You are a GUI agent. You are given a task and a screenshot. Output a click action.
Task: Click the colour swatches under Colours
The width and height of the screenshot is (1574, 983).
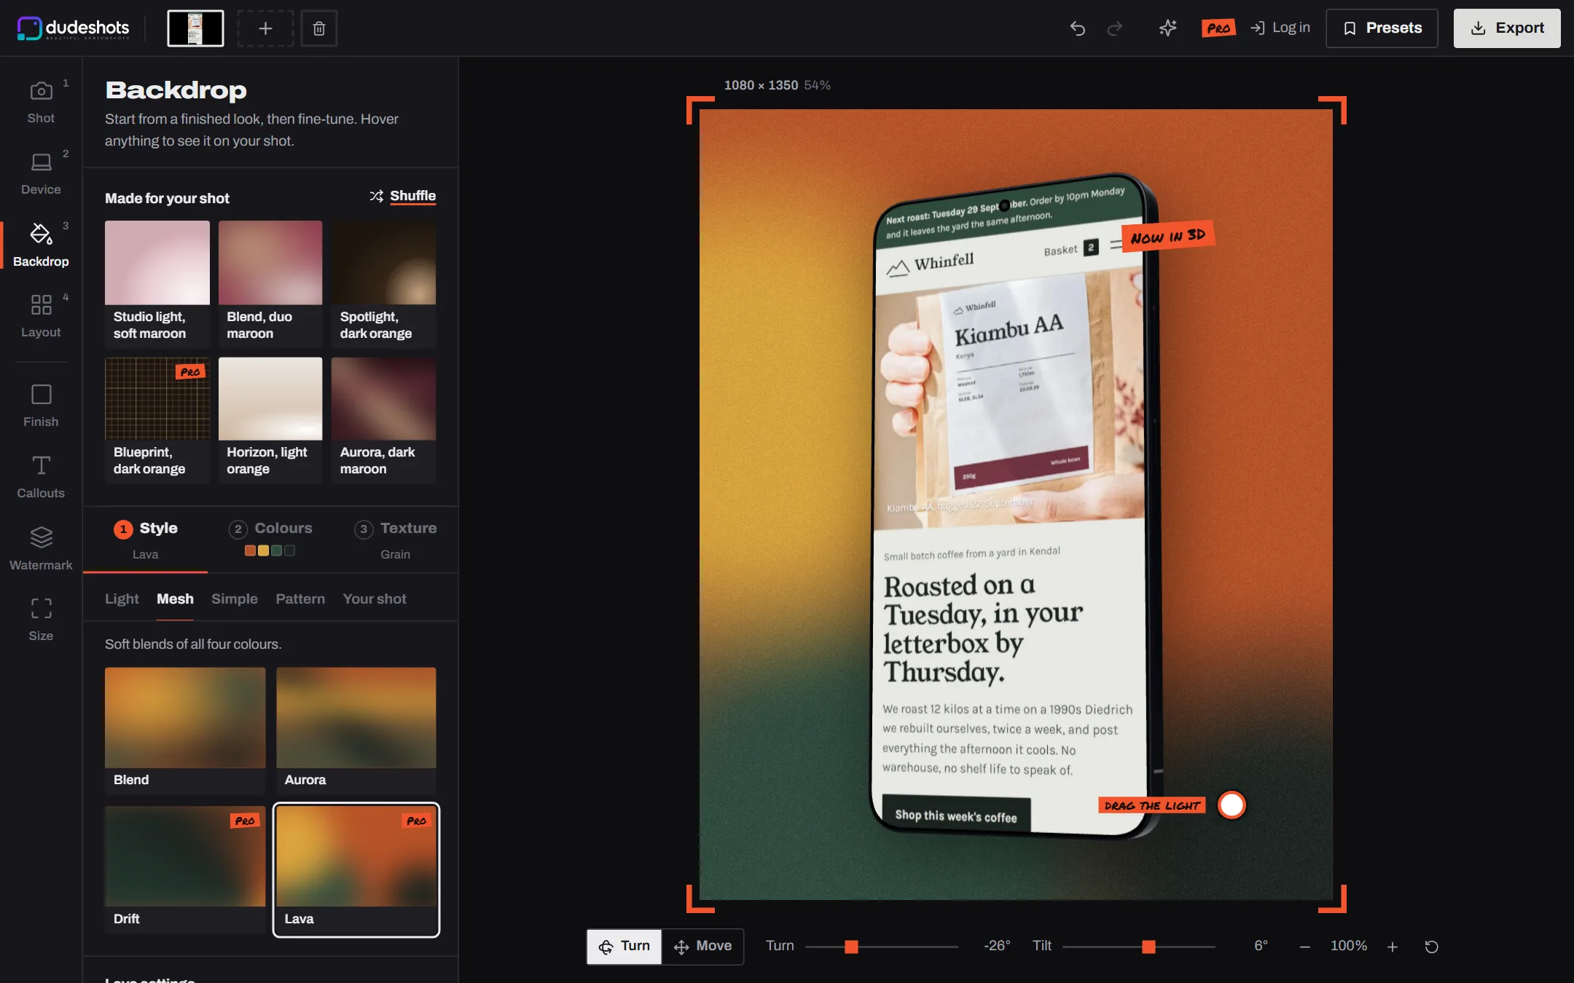coord(270,550)
